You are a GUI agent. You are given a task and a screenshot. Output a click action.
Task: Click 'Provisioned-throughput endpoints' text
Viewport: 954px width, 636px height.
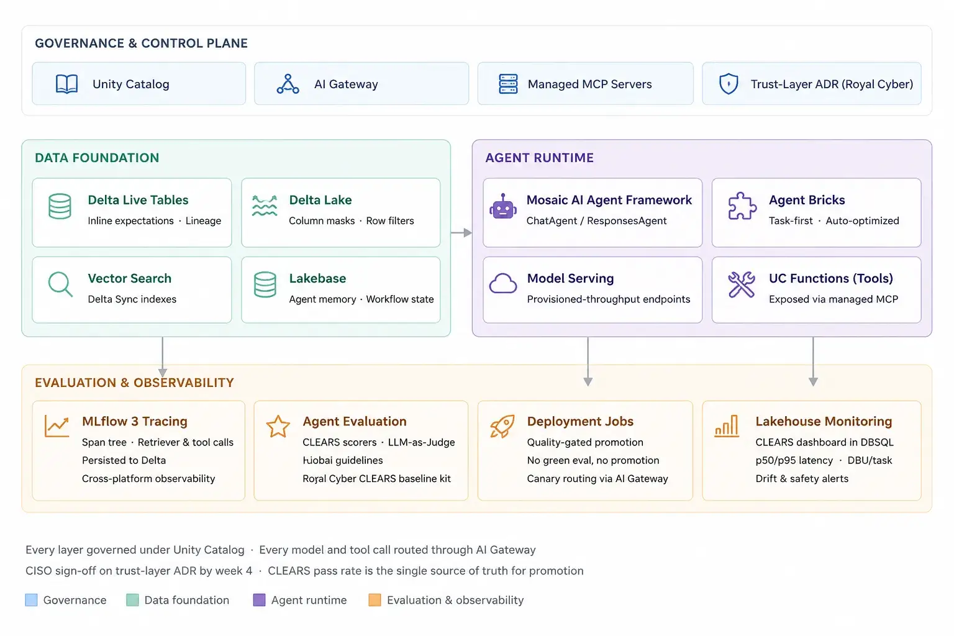pos(609,299)
